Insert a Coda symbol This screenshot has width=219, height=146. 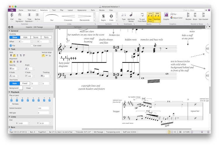pyautogui.click(x=111, y=16)
